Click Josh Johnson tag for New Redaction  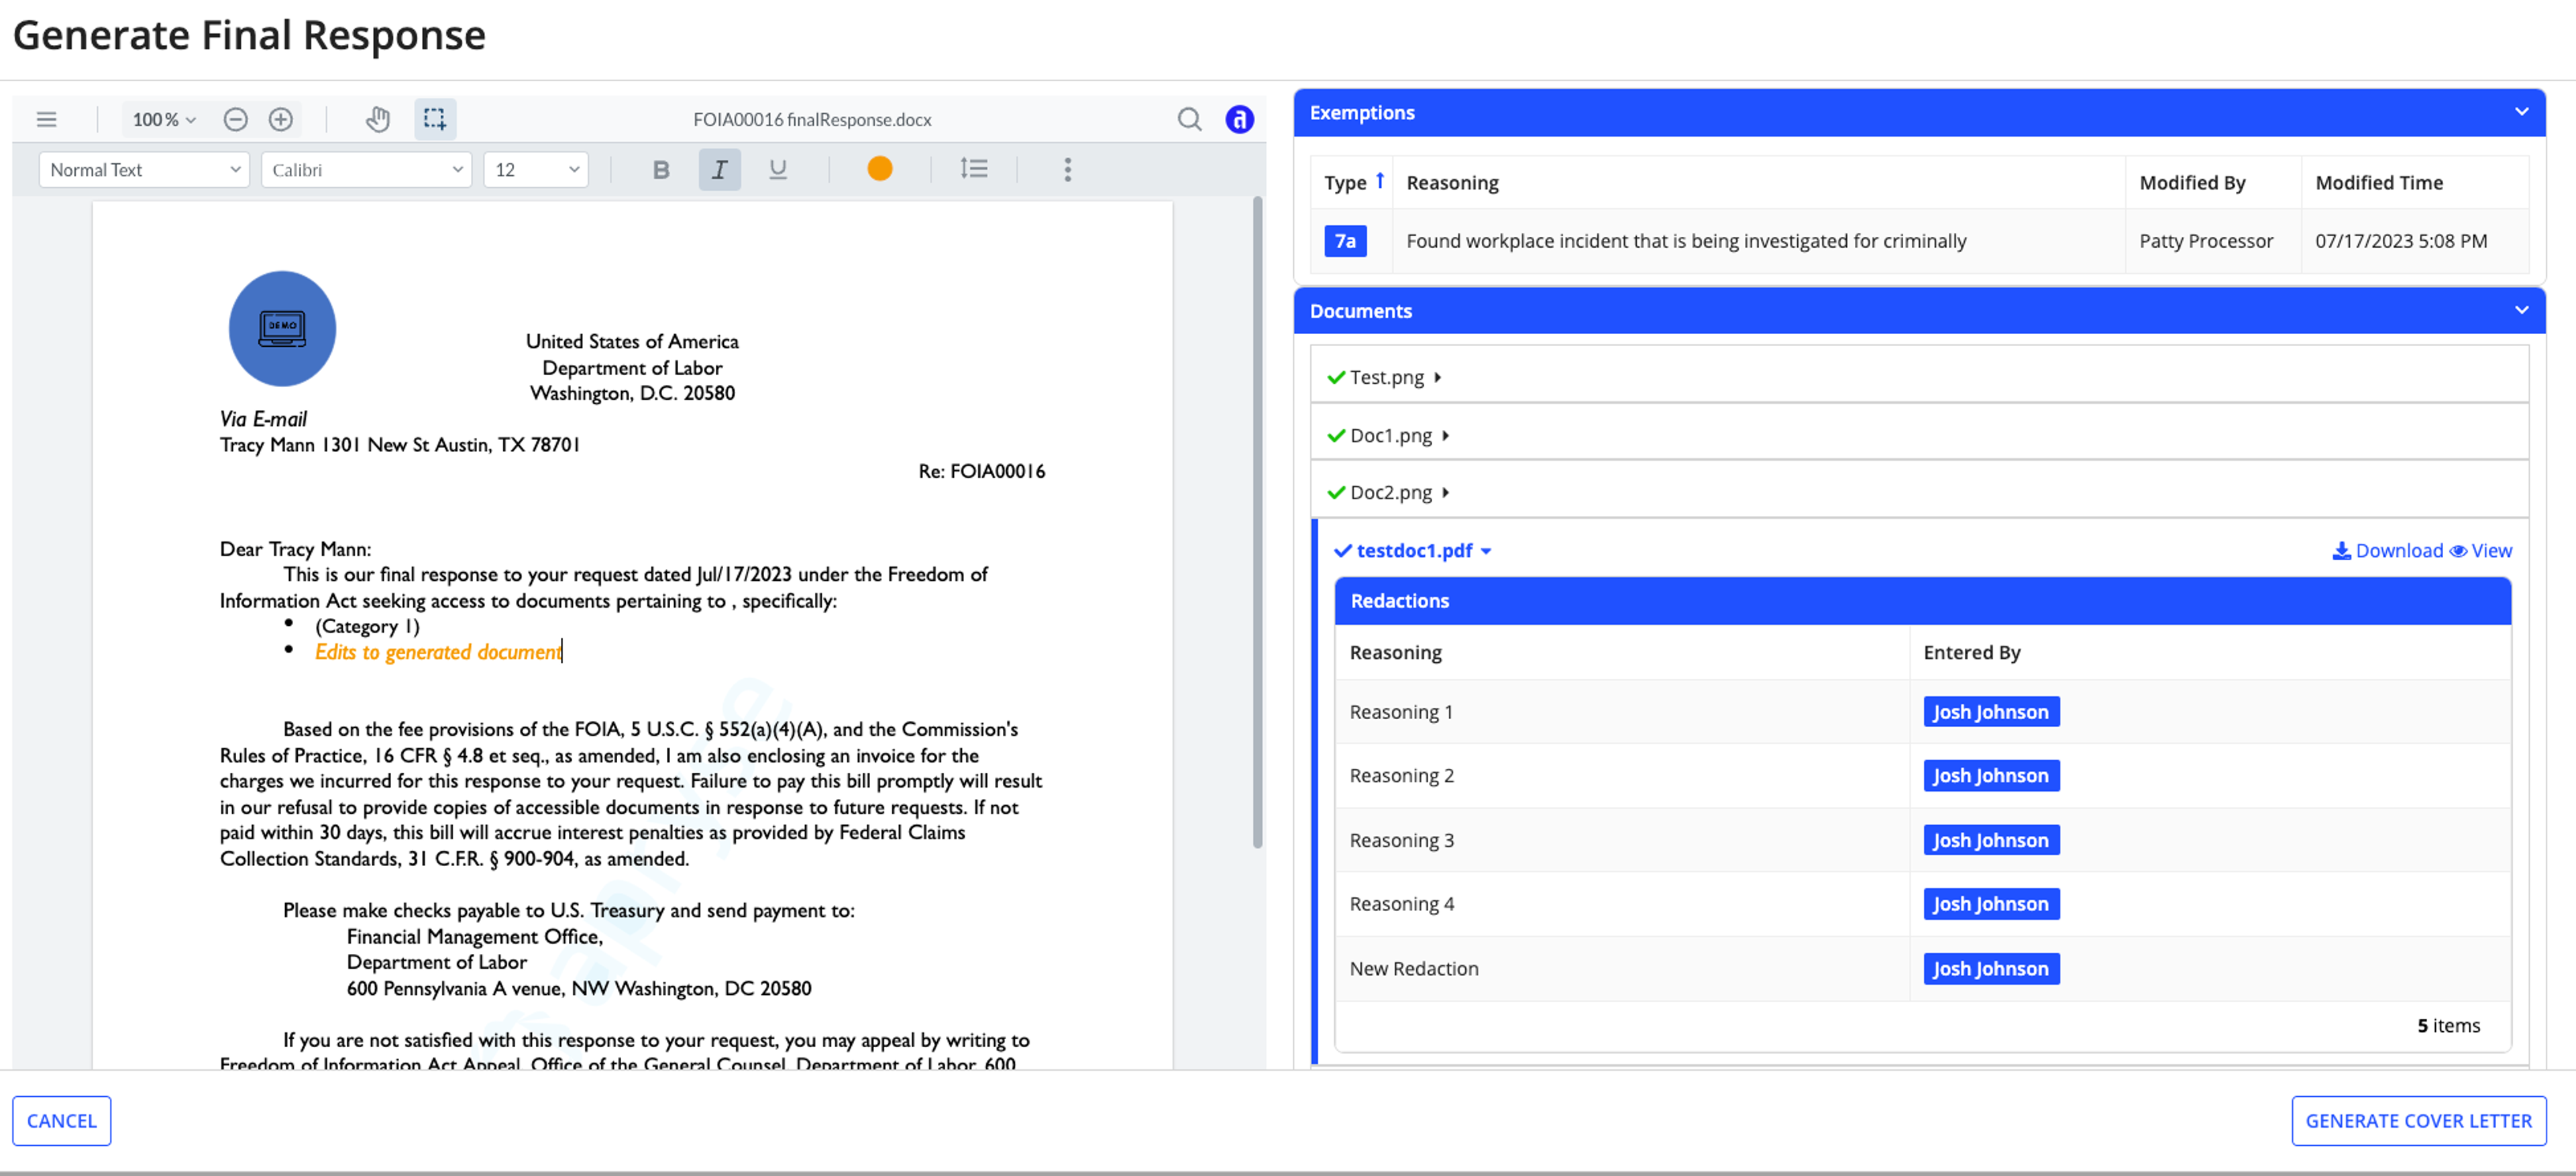pos(1990,969)
